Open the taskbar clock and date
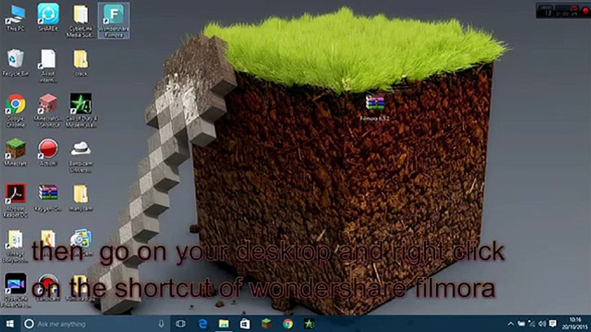Image resolution: width=591 pixels, height=332 pixels. pyautogui.click(x=575, y=323)
